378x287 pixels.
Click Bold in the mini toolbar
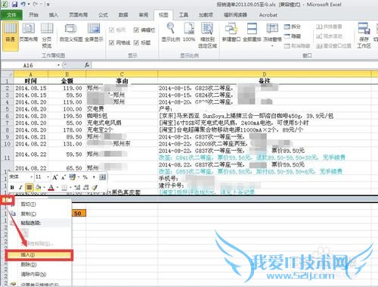point(12,188)
